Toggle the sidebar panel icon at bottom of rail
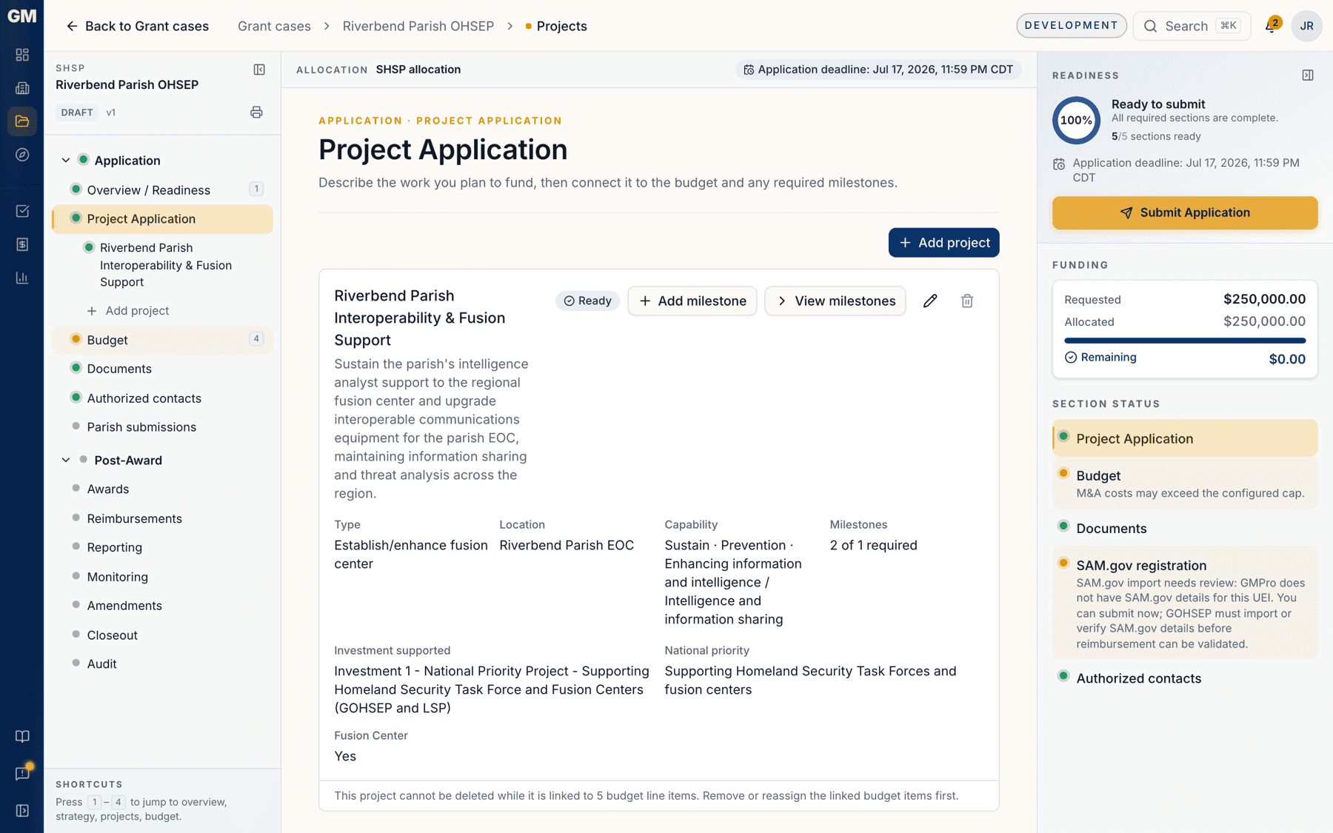 [22, 811]
